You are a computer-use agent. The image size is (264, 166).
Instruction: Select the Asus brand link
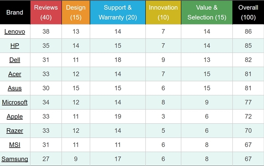15,88
